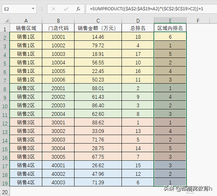Click the select-all corner triangle

click(7, 20)
